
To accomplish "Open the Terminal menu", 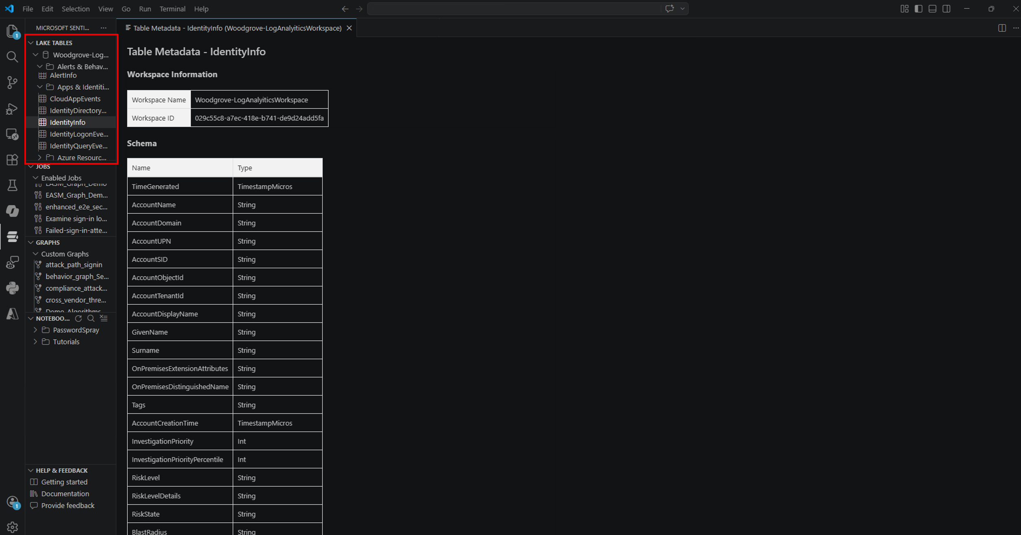I will coord(172,9).
